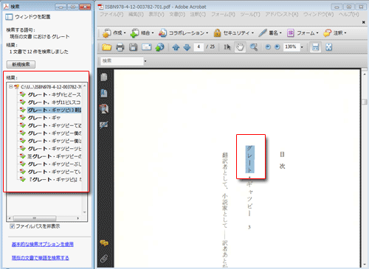Open the Bookmarks navigation panel icon
The height and width of the screenshot is (269, 369).
[104, 93]
